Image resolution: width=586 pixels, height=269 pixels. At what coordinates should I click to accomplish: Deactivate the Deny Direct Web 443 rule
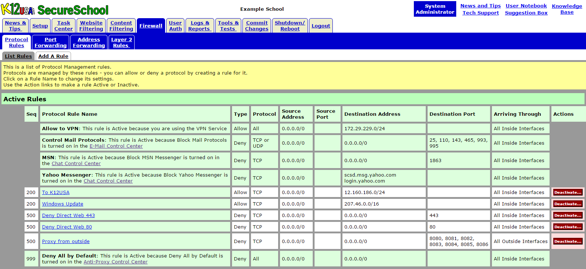[568, 216]
